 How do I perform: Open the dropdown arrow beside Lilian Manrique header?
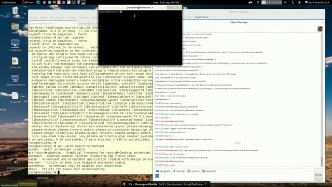point(323,22)
